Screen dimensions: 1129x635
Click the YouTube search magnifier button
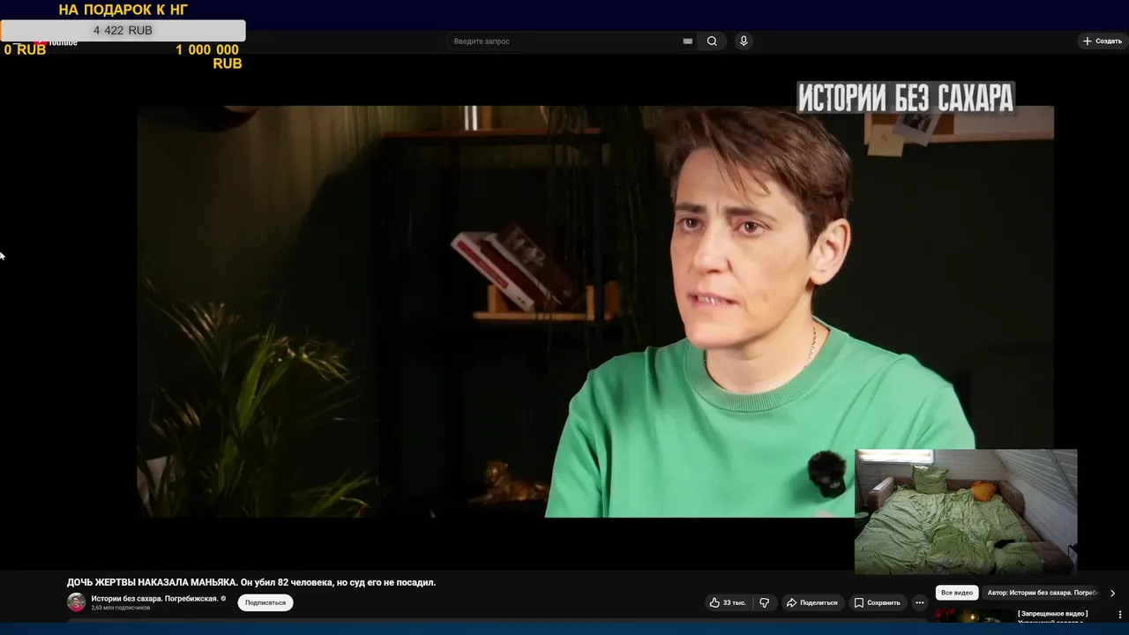click(712, 41)
